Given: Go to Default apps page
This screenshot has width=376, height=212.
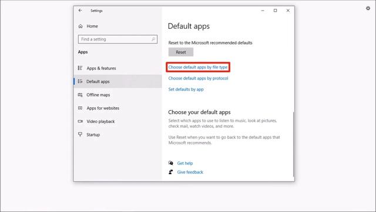Looking at the screenshot, I should point(117,81).
